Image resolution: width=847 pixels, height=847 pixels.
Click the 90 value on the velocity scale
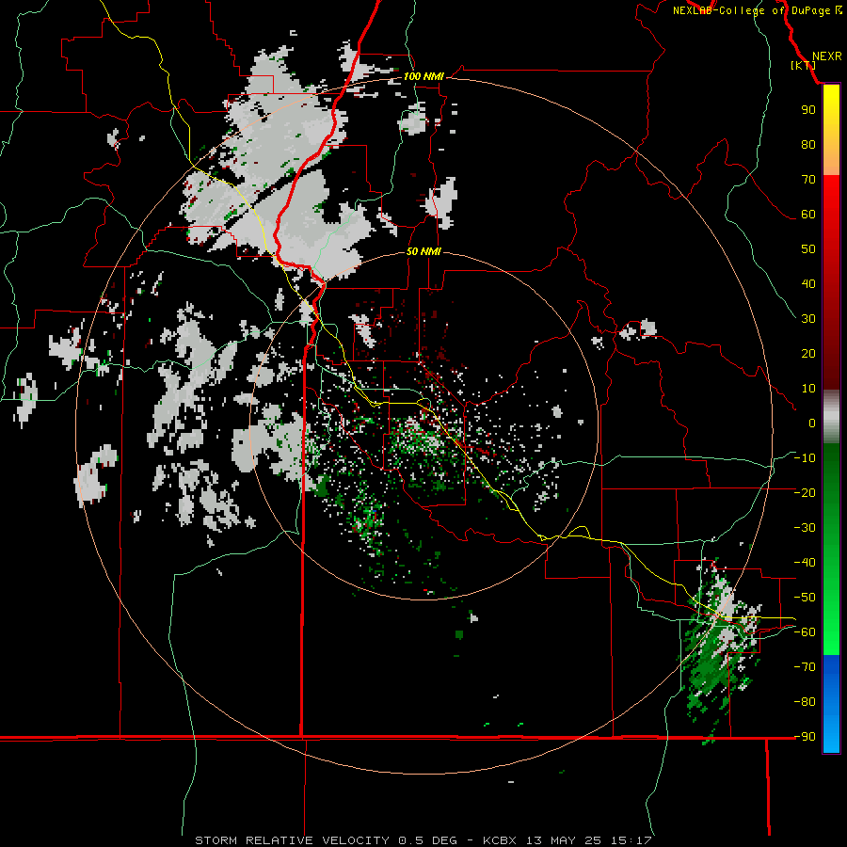click(x=808, y=110)
